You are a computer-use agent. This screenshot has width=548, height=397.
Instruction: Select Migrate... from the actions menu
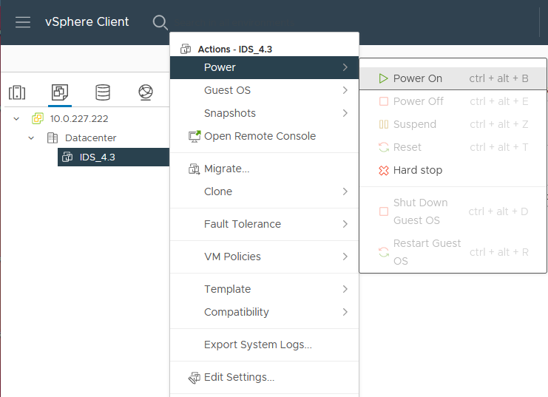click(x=264, y=169)
